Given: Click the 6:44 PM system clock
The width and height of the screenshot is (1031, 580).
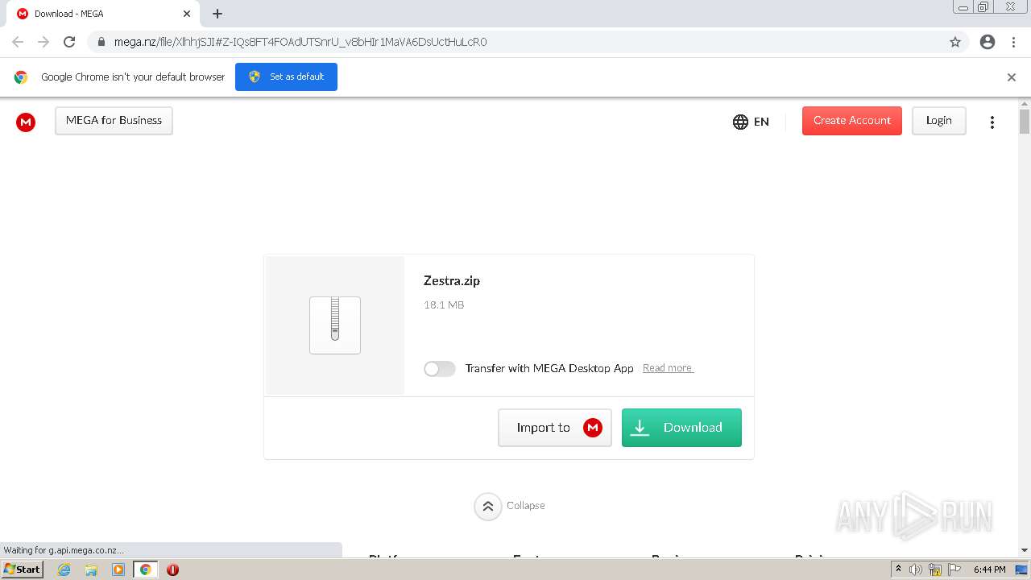Looking at the screenshot, I should click(990, 570).
